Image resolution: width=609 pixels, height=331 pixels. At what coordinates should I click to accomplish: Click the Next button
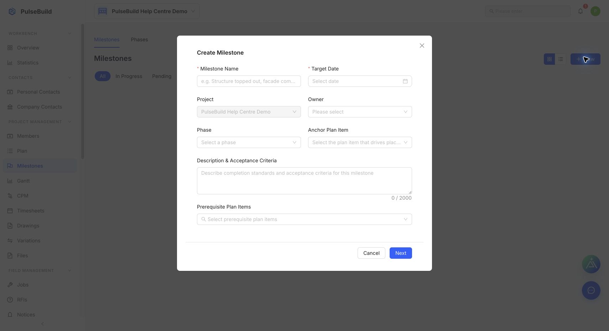pyautogui.click(x=401, y=253)
